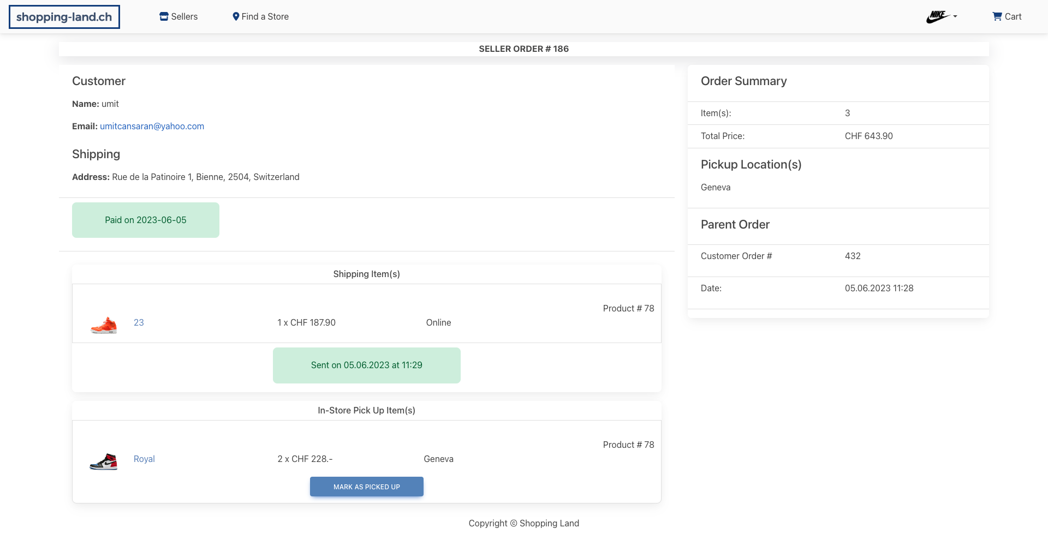
Task: Click the storefront icon beside Sellers
Action: coord(163,16)
